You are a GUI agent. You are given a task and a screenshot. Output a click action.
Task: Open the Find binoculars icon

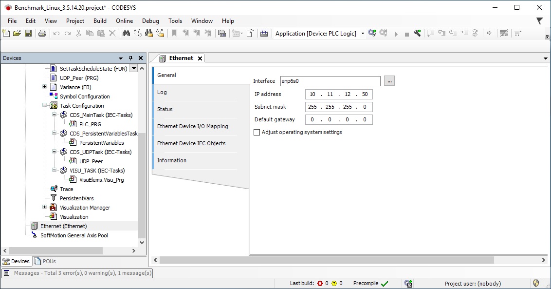coord(126,34)
